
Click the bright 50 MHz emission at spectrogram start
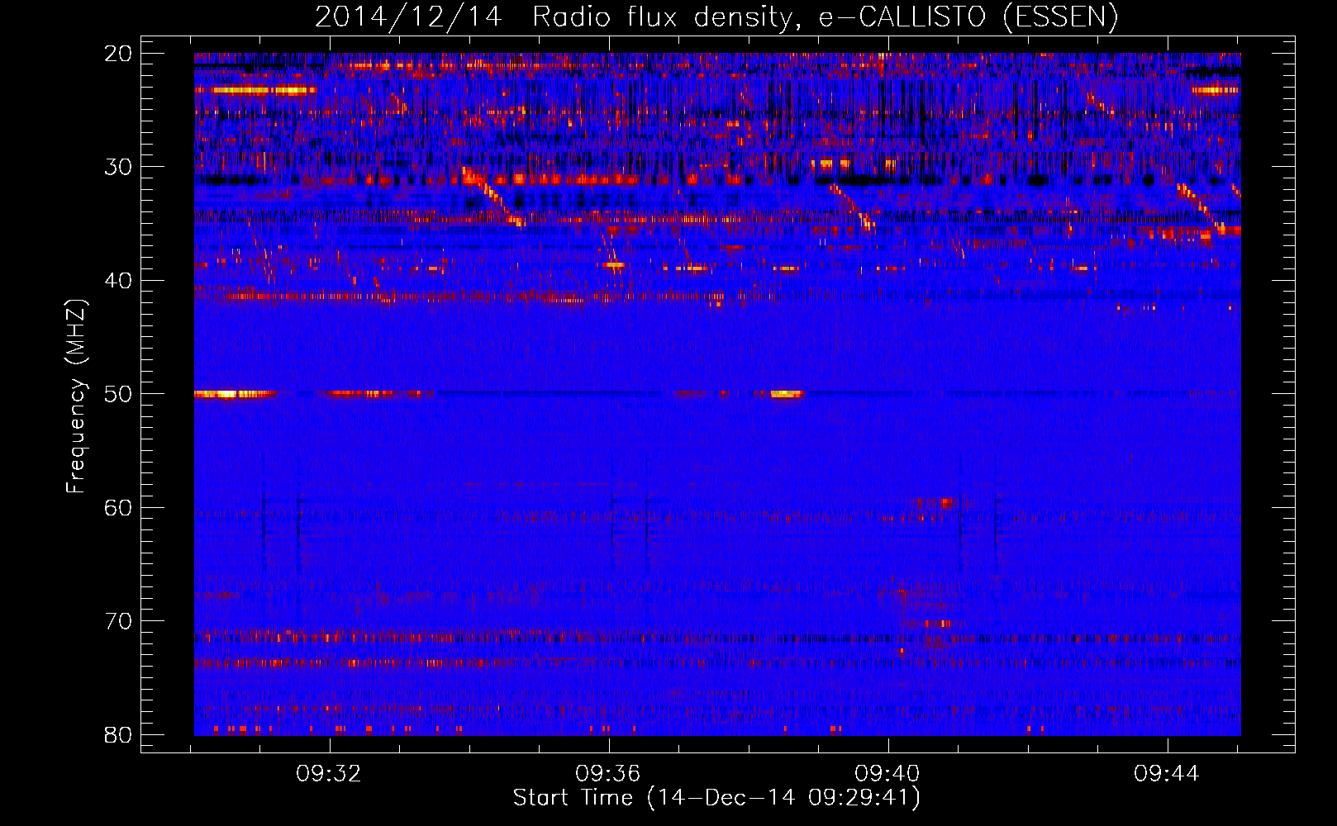(234, 394)
